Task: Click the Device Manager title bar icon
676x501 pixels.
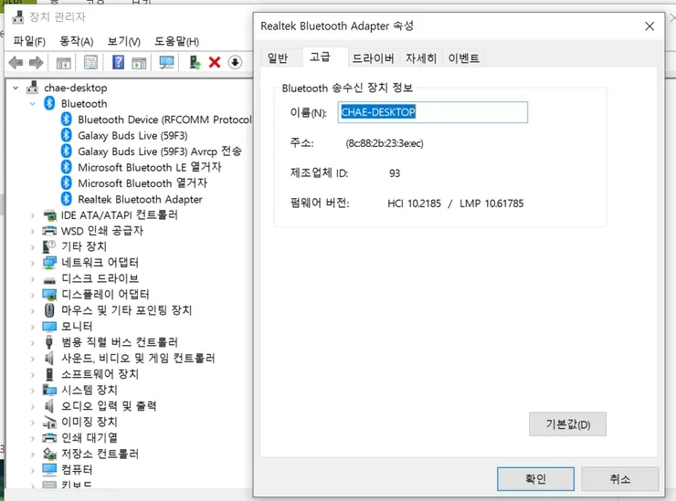Action: (17, 16)
